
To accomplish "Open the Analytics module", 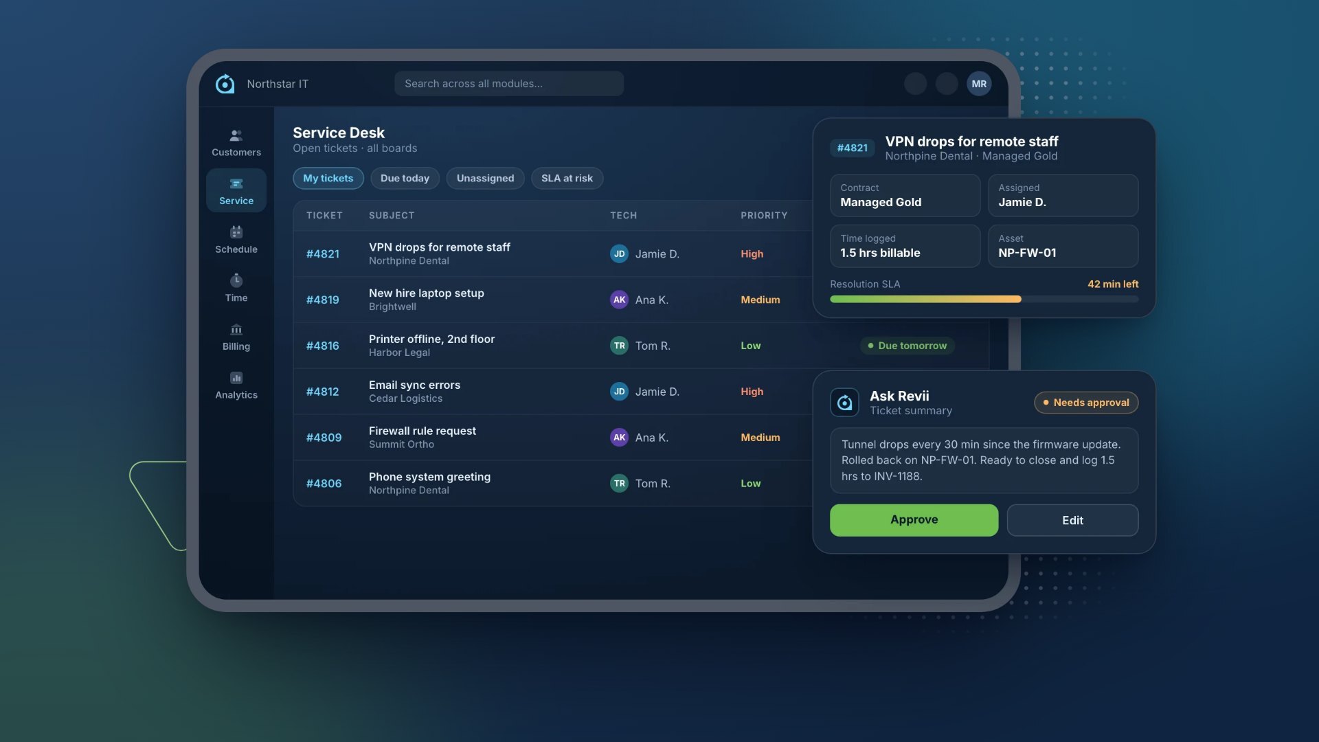I will [236, 385].
